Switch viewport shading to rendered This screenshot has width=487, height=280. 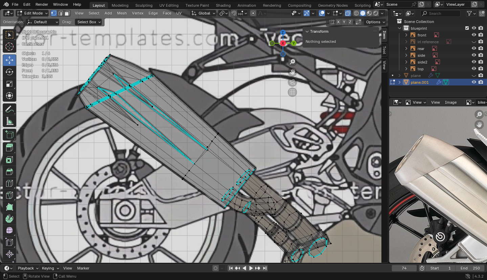pyautogui.click(x=376, y=13)
